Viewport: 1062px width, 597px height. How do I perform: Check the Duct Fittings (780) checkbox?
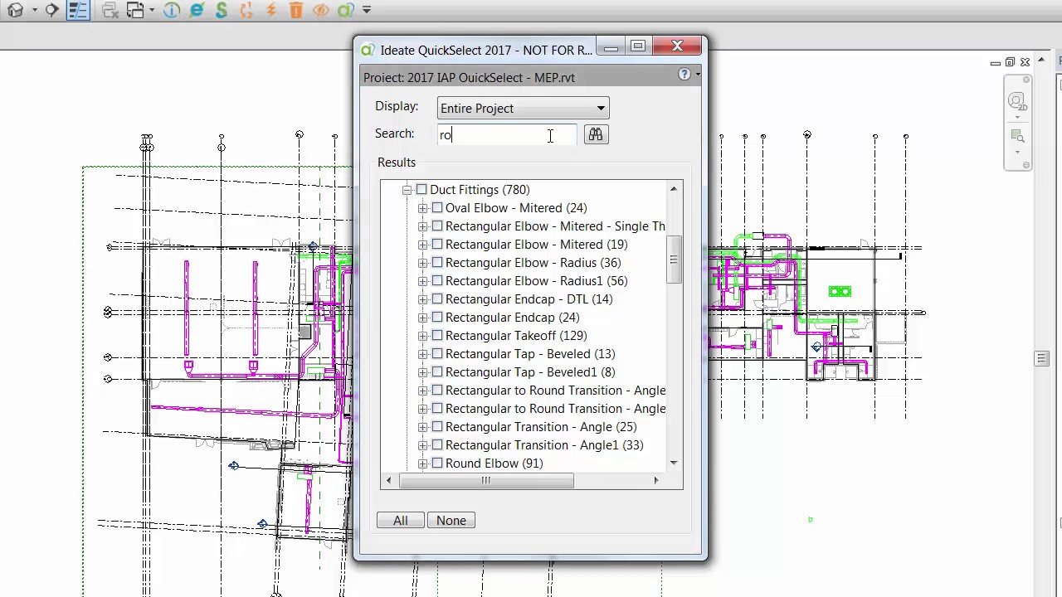(421, 190)
